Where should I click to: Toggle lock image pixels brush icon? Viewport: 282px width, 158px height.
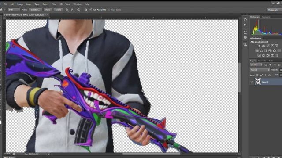261,75
